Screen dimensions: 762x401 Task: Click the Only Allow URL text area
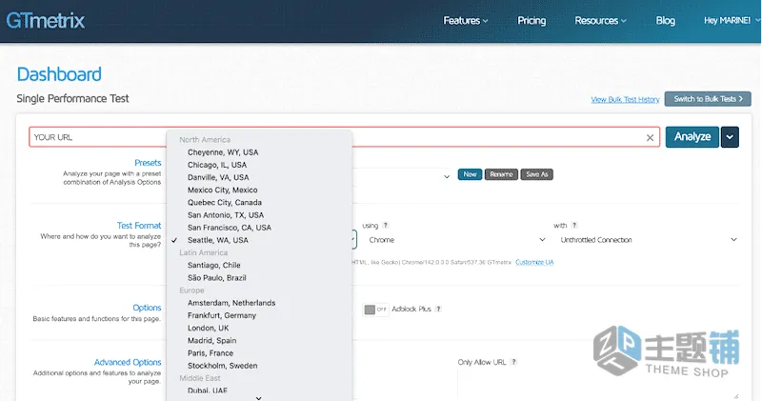598,385
